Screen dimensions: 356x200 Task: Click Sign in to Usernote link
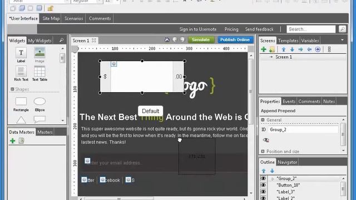[x=198, y=29]
